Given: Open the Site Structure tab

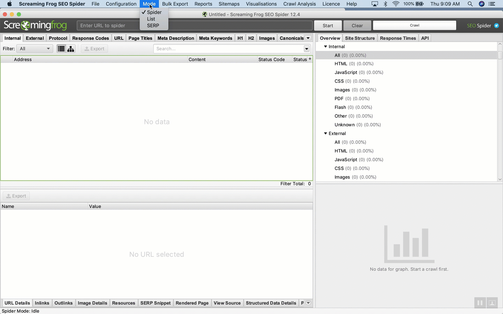Looking at the screenshot, I should tap(360, 38).
